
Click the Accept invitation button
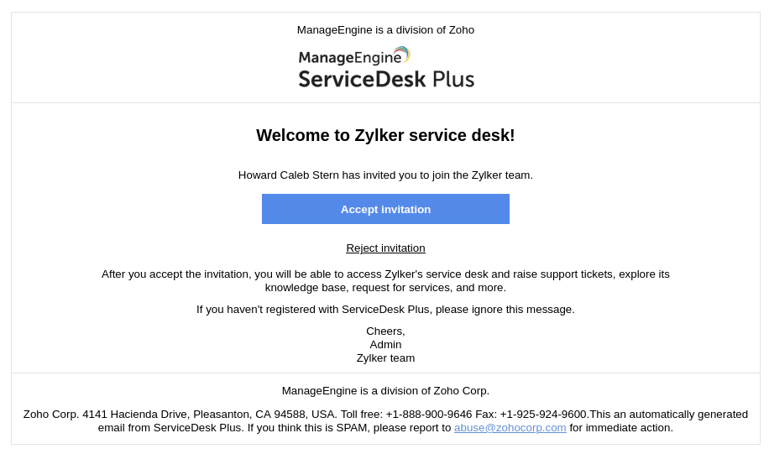click(385, 209)
